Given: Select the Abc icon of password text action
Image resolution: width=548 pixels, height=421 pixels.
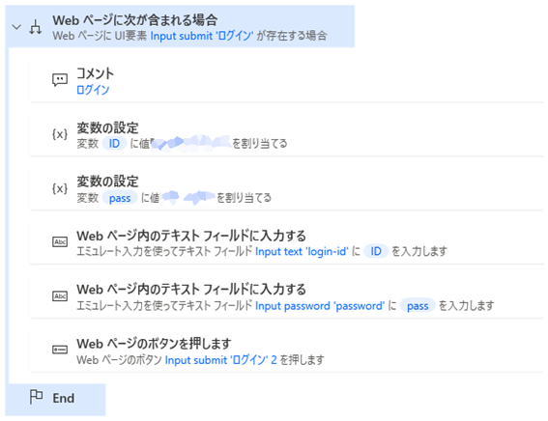Looking at the screenshot, I should pos(60,296).
